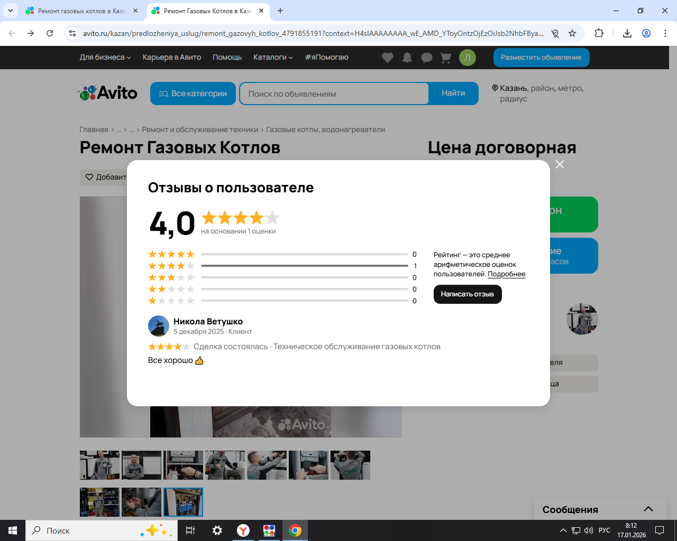Open Все категории button
677x541 pixels.
pyautogui.click(x=193, y=94)
